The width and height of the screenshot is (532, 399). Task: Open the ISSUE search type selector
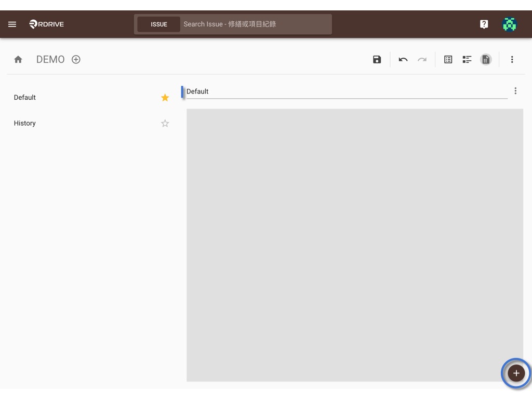[159, 24]
